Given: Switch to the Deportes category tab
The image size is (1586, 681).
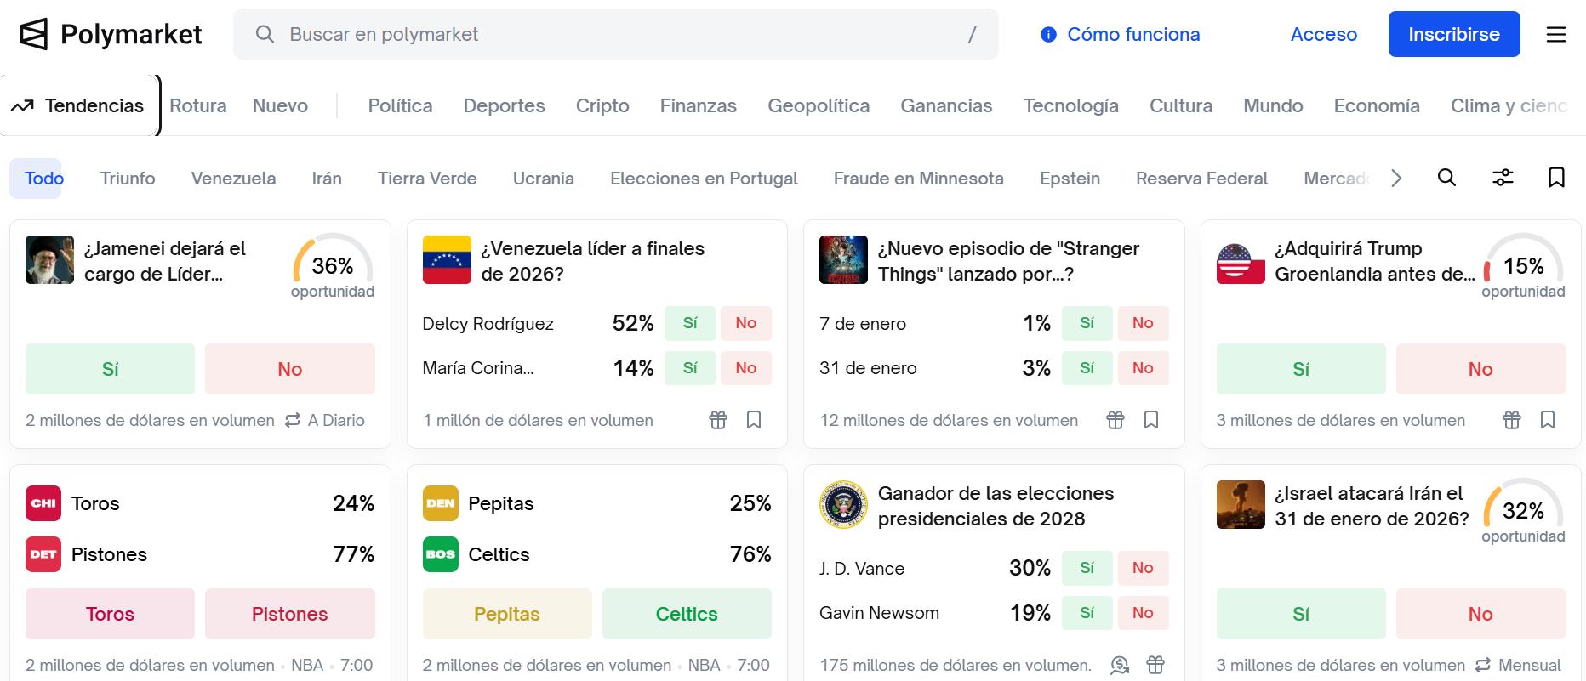Looking at the screenshot, I should pos(504,105).
